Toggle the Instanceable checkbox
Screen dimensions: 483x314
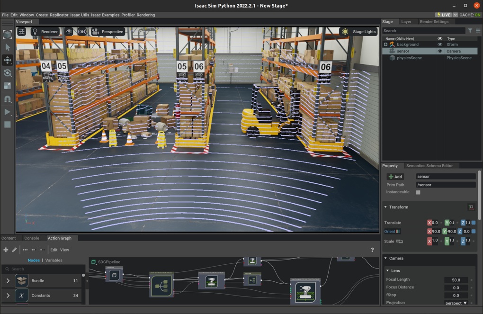418,192
